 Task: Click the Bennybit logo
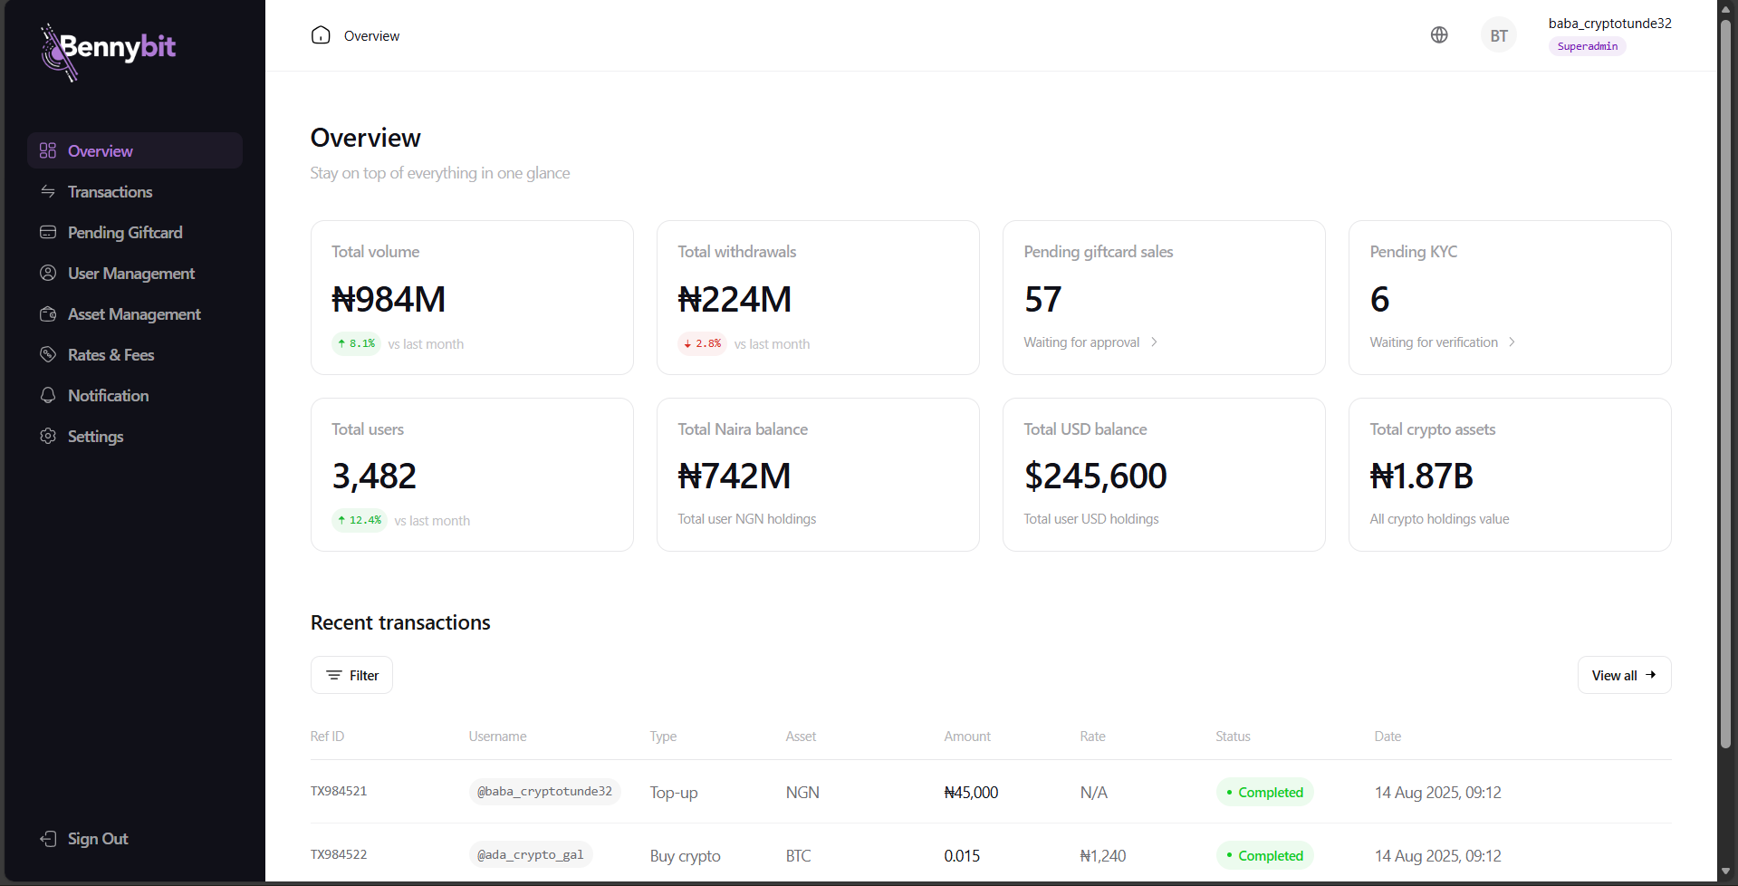[x=107, y=52]
